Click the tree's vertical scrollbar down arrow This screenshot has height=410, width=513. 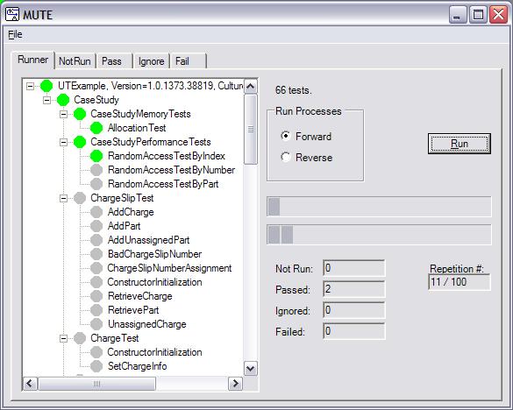coord(251,369)
